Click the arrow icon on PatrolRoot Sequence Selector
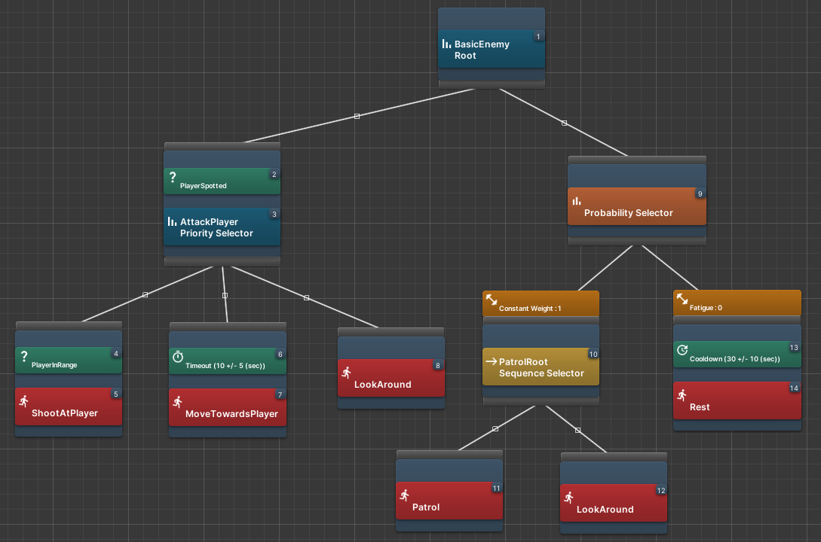Image resolution: width=821 pixels, height=542 pixels. pyautogui.click(x=492, y=361)
